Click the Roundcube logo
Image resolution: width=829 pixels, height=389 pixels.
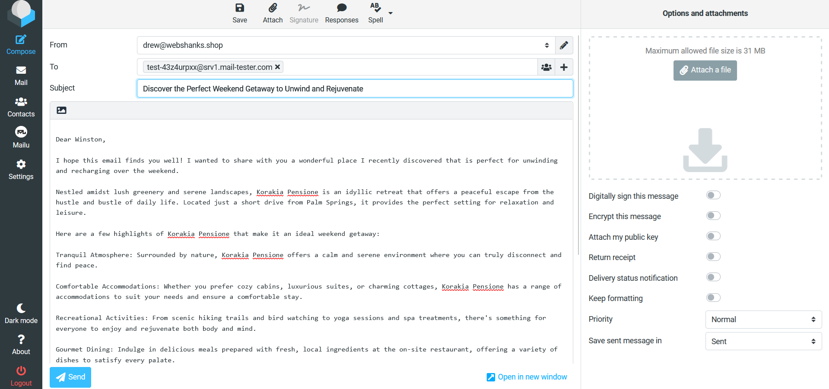[x=21, y=13]
